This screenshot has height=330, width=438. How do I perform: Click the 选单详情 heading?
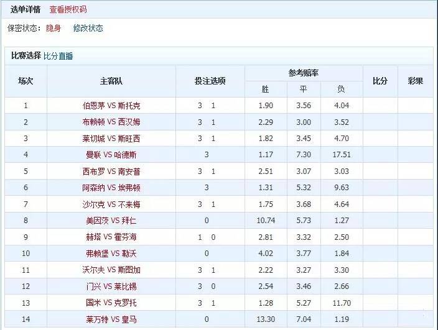pos(26,10)
